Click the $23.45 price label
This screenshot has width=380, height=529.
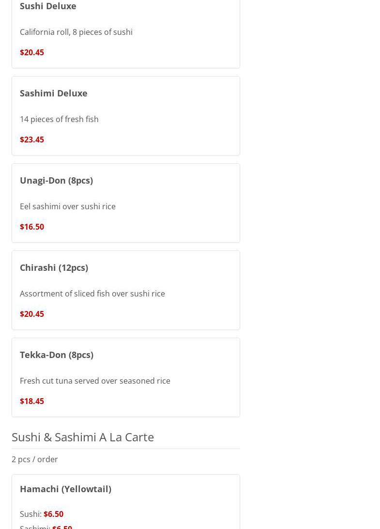point(32,140)
